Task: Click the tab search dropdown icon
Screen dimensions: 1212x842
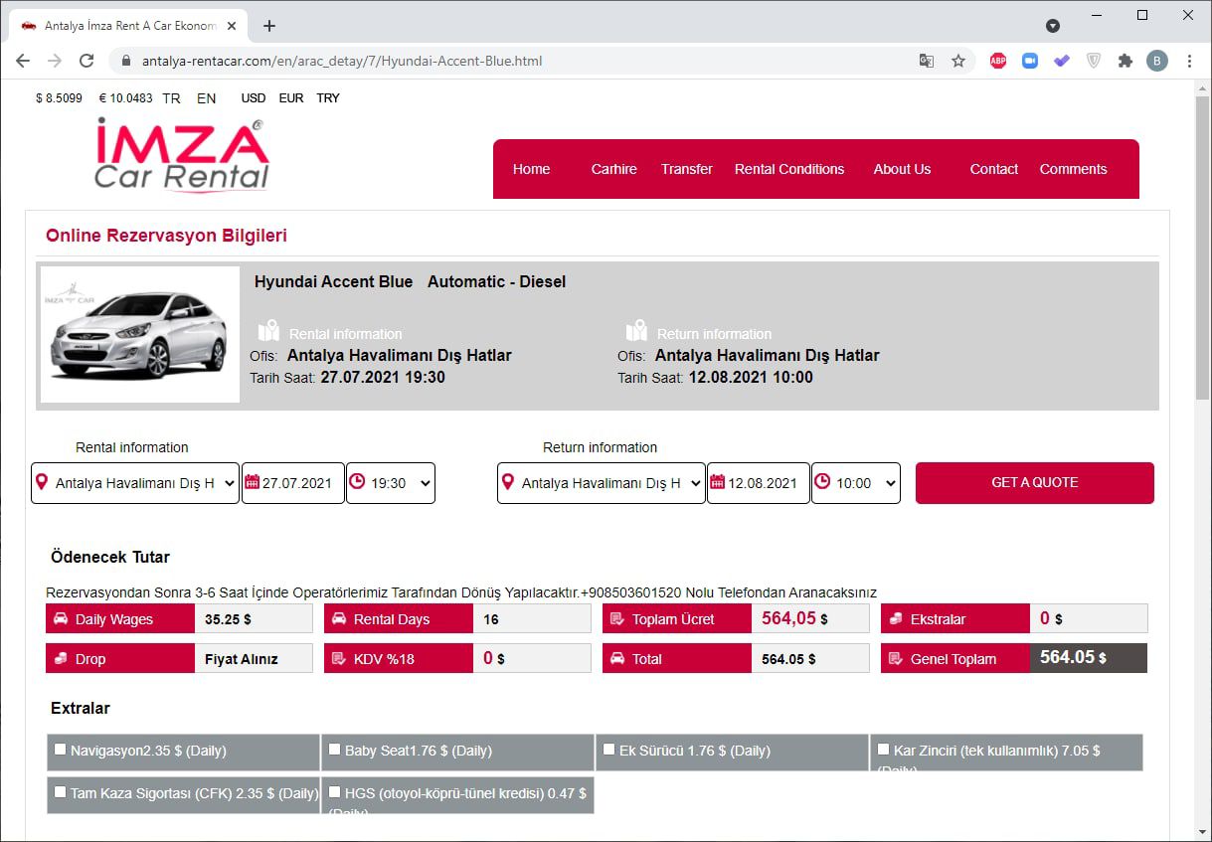Action: coord(1053,26)
